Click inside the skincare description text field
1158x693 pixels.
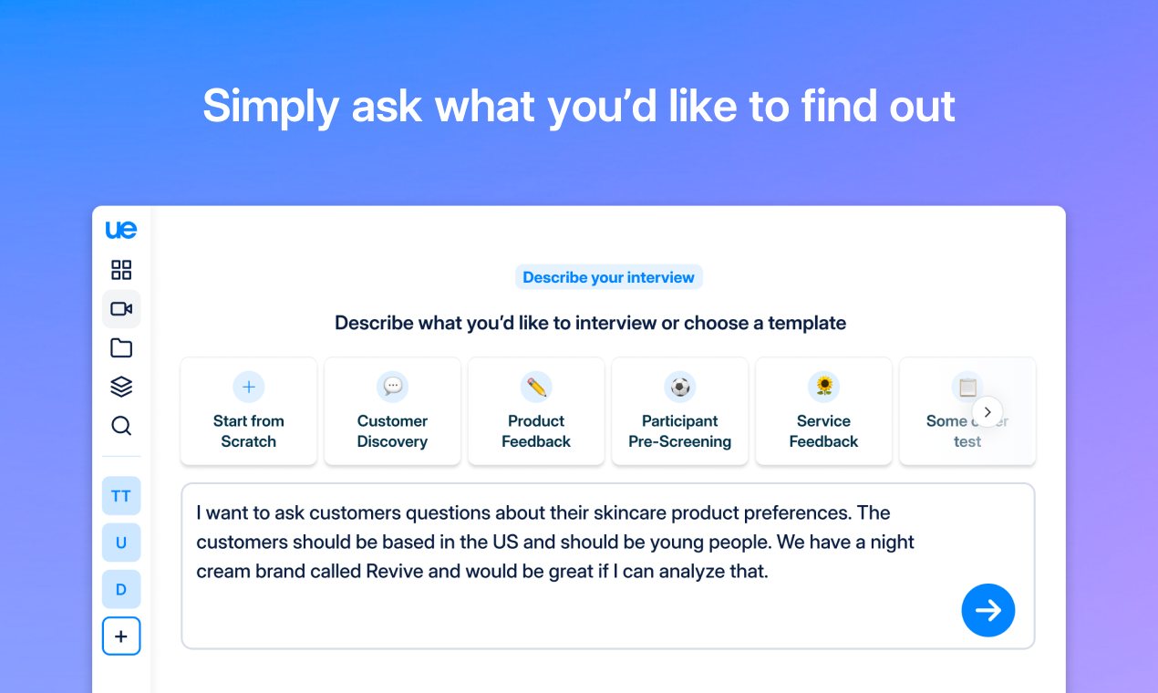click(x=547, y=542)
